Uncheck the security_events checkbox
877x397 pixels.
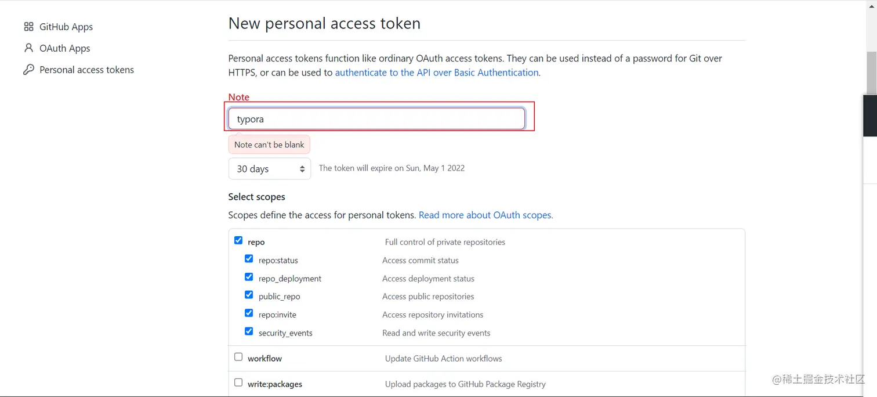pyautogui.click(x=249, y=331)
